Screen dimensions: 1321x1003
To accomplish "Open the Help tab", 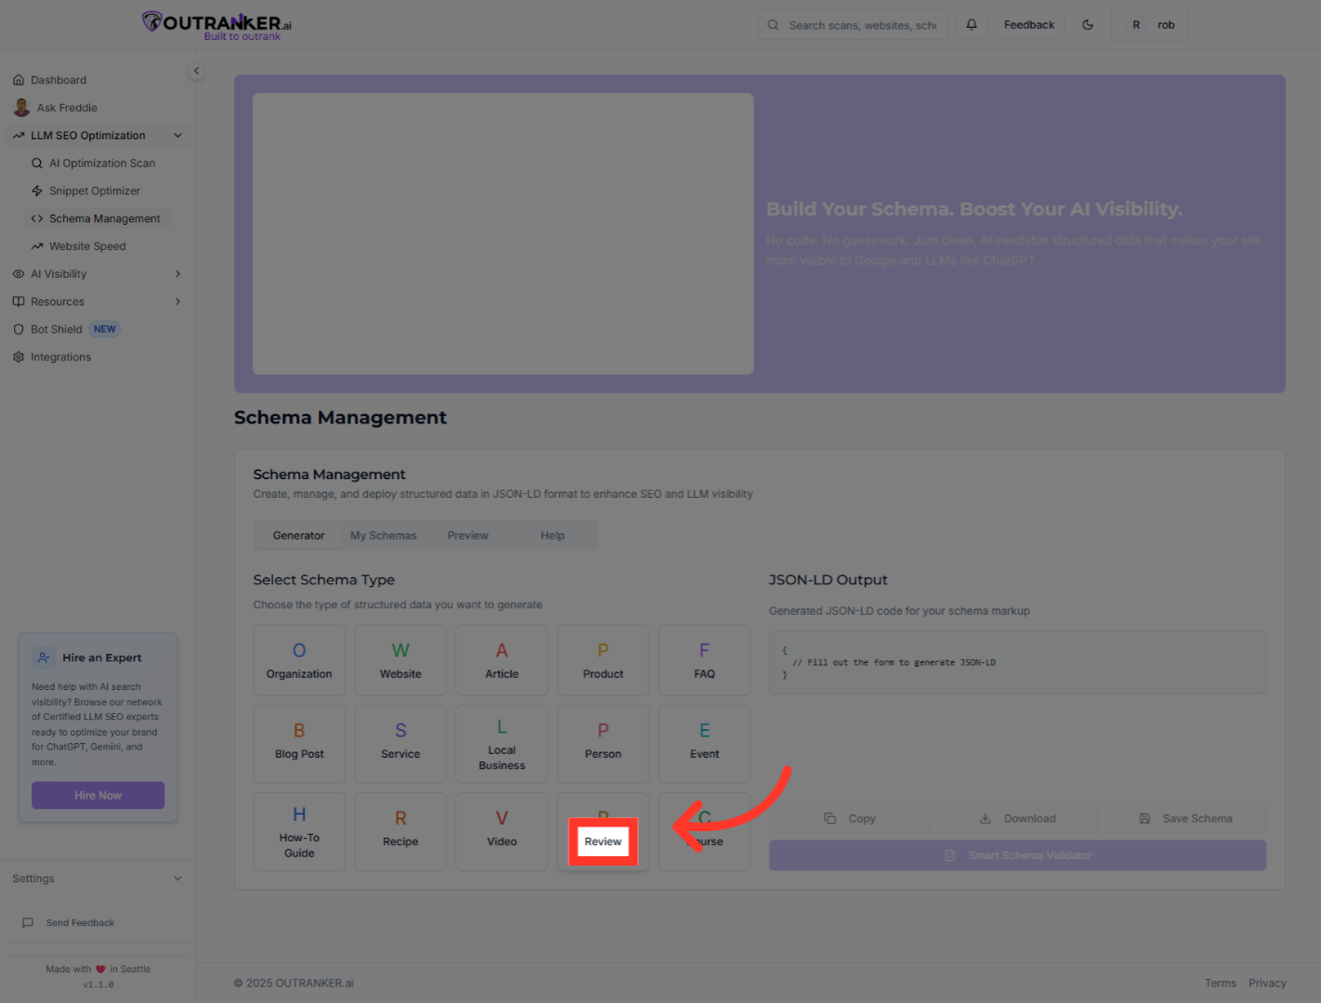I will tap(553, 536).
